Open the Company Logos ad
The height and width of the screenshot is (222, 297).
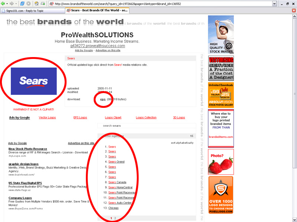click(20, 198)
